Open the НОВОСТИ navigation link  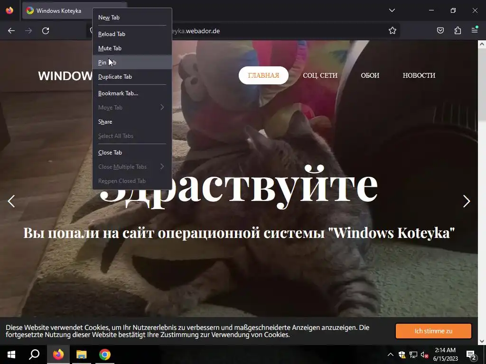point(419,75)
